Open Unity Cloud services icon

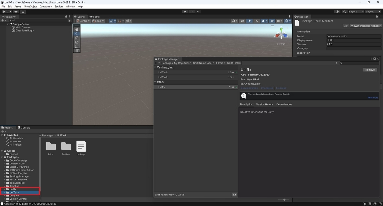pyautogui.click(x=16, y=11)
